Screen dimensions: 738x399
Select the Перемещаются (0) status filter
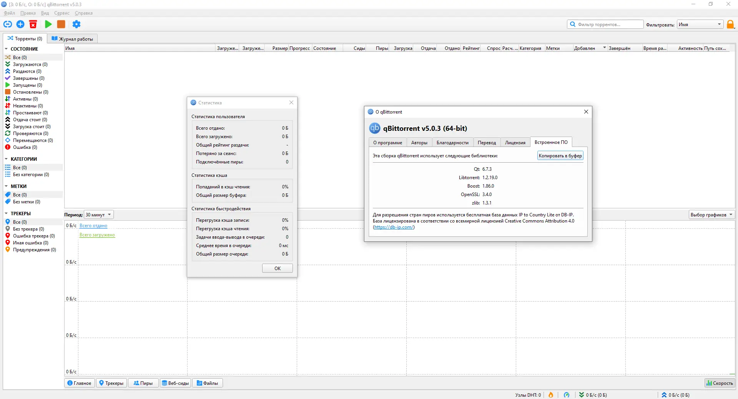click(x=33, y=140)
